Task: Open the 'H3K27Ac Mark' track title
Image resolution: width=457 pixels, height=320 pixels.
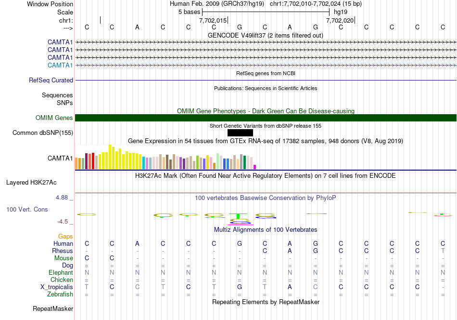Action: pyautogui.click(x=265, y=176)
